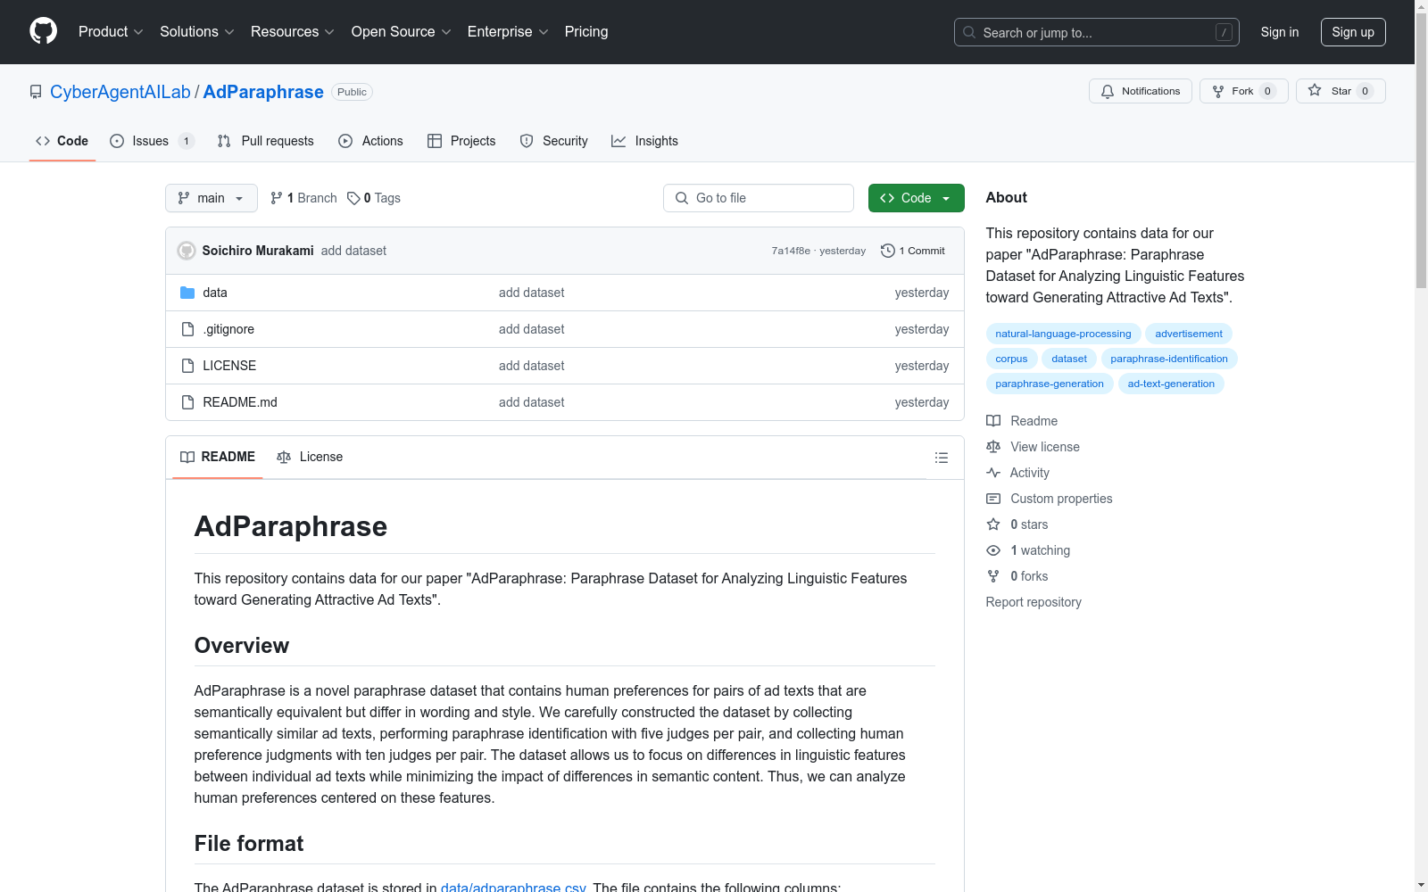Click Soichiro Murakami's avatar
Screen dimensions: 1428x892
pos(187,251)
